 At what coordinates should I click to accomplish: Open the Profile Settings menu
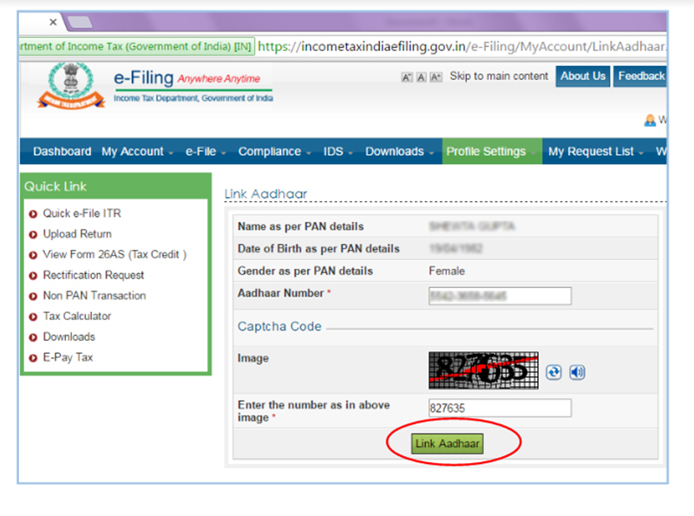point(490,152)
